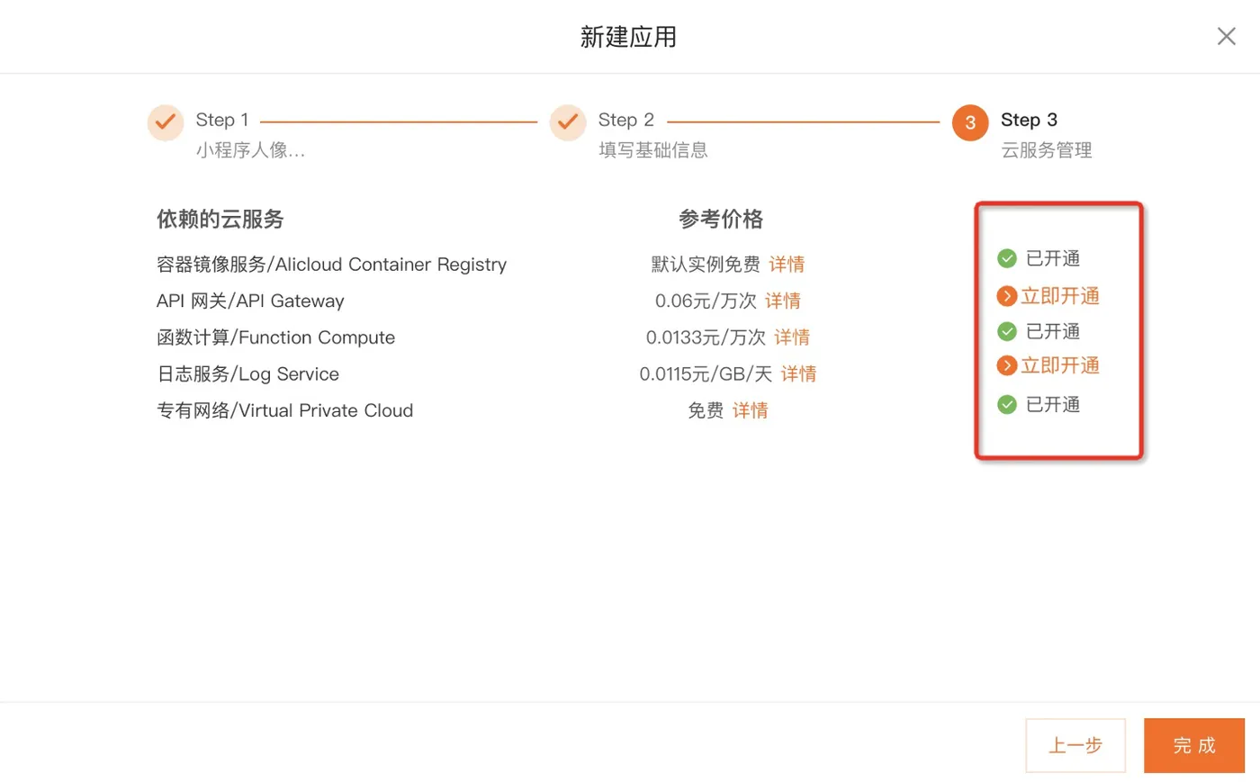Viewport: 1260px width, 782px height.
Task: Finish setup with the 完成 button
Action: (x=1194, y=745)
